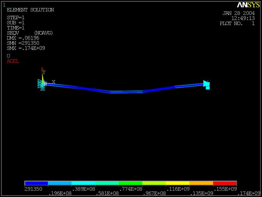The width and height of the screenshot is (262, 197).
Task: Click the right sloped beam segment
Action: click(173, 88)
